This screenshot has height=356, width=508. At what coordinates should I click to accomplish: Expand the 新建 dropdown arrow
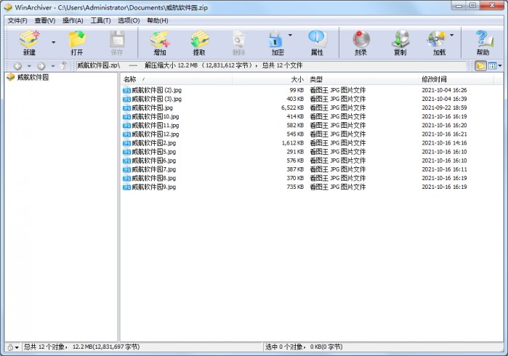coord(53,42)
